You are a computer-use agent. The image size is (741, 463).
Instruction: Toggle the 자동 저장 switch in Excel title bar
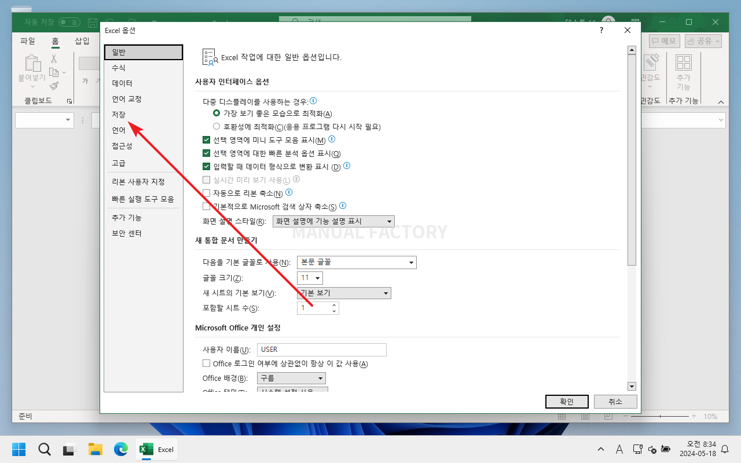pos(69,22)
